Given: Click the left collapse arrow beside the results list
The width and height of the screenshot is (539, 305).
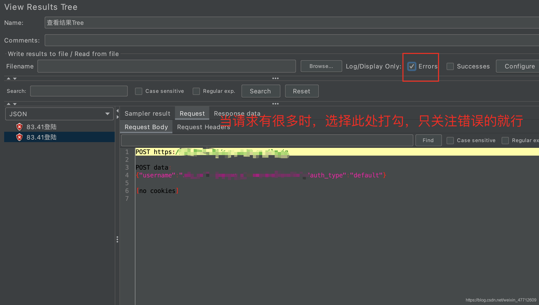Looking at the screenshot, I should point(118,111).
